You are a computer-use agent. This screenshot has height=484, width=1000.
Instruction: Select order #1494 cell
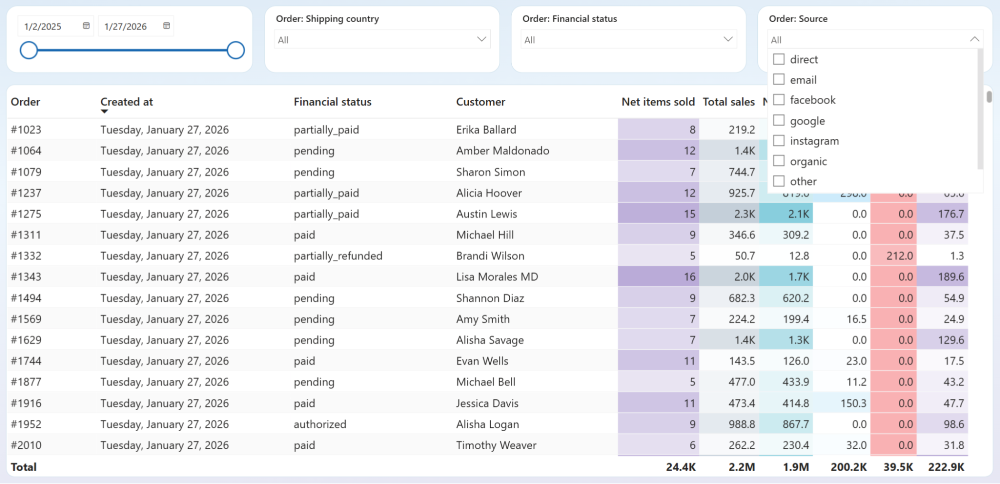point(26,298)
